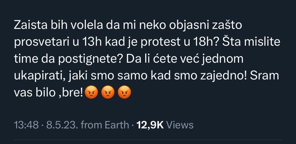The image size is (296, 144).
Task: Click the word "Sram" in the tweet
Action: point(267,76)
